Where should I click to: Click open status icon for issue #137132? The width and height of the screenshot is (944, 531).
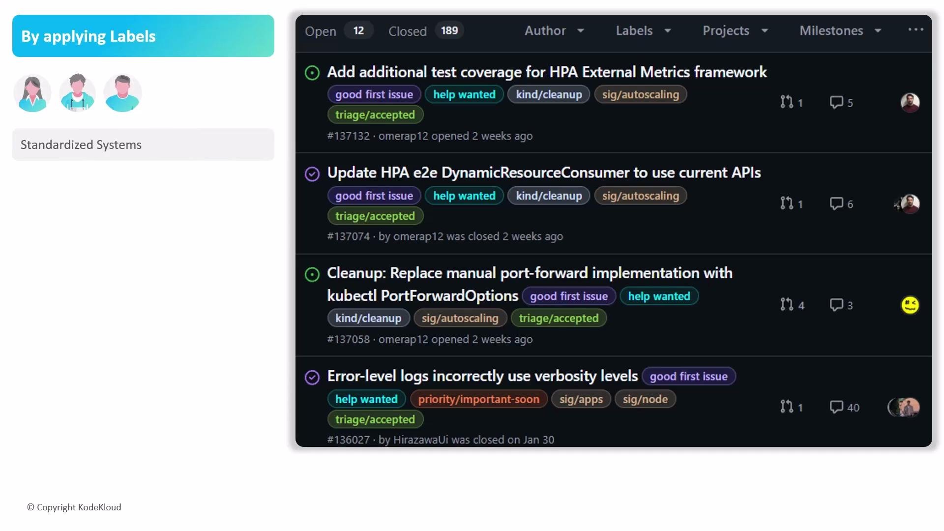click(x=312, y=73)
